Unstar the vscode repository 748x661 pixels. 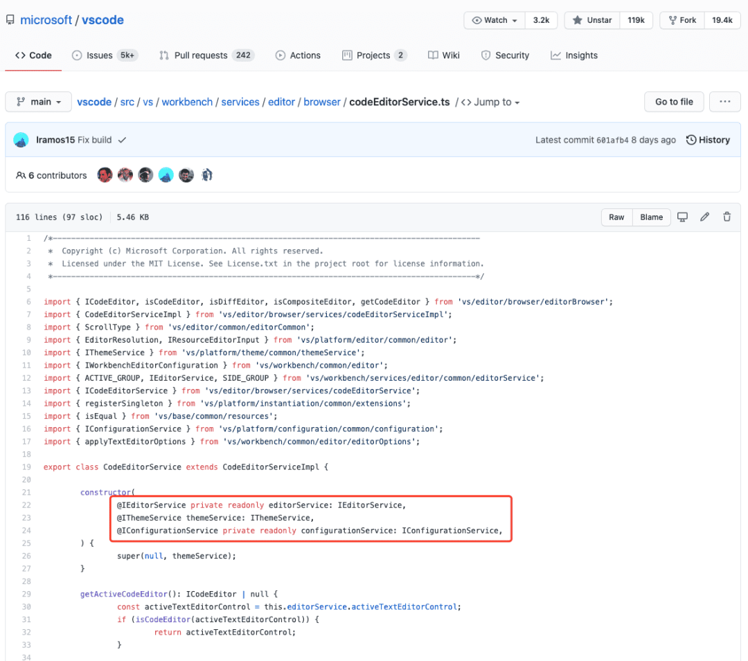[x=592, y=20]
